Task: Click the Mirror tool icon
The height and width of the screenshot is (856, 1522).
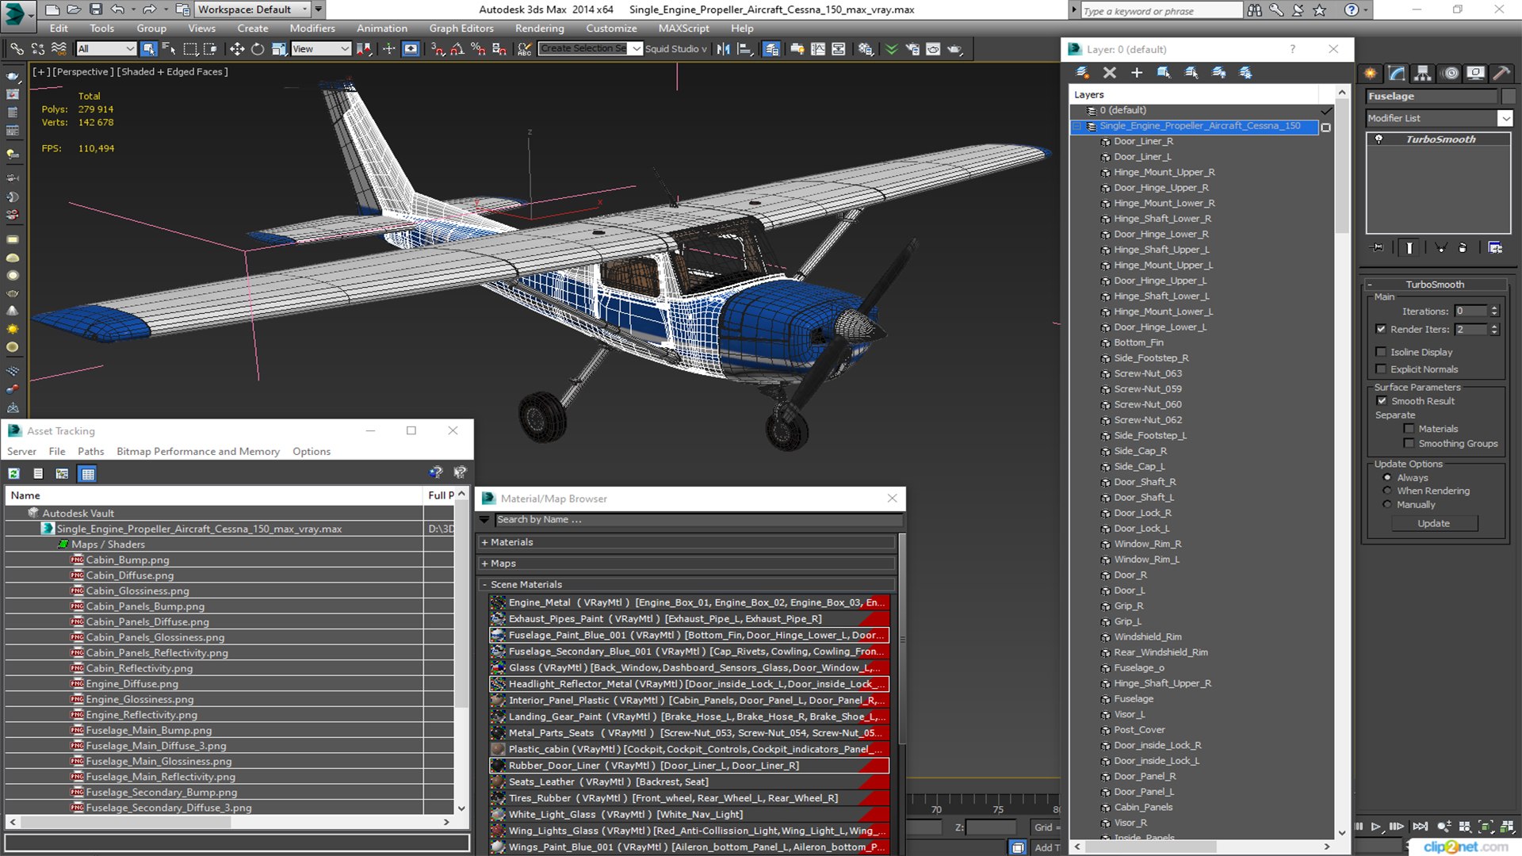Action: click(723, 49)
